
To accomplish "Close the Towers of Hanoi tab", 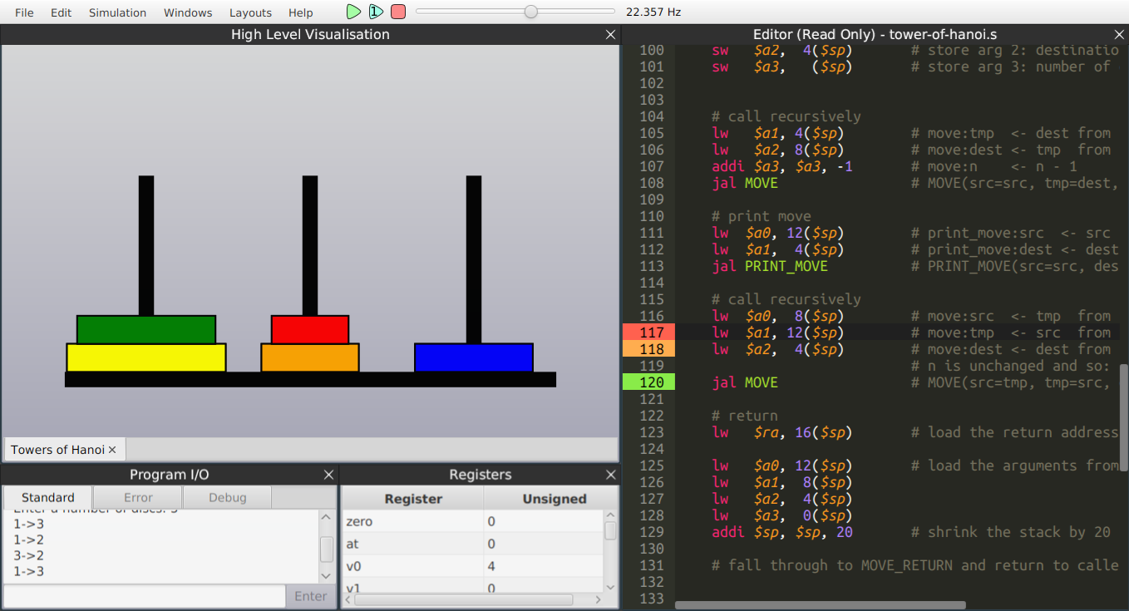I will click(112, 450).
